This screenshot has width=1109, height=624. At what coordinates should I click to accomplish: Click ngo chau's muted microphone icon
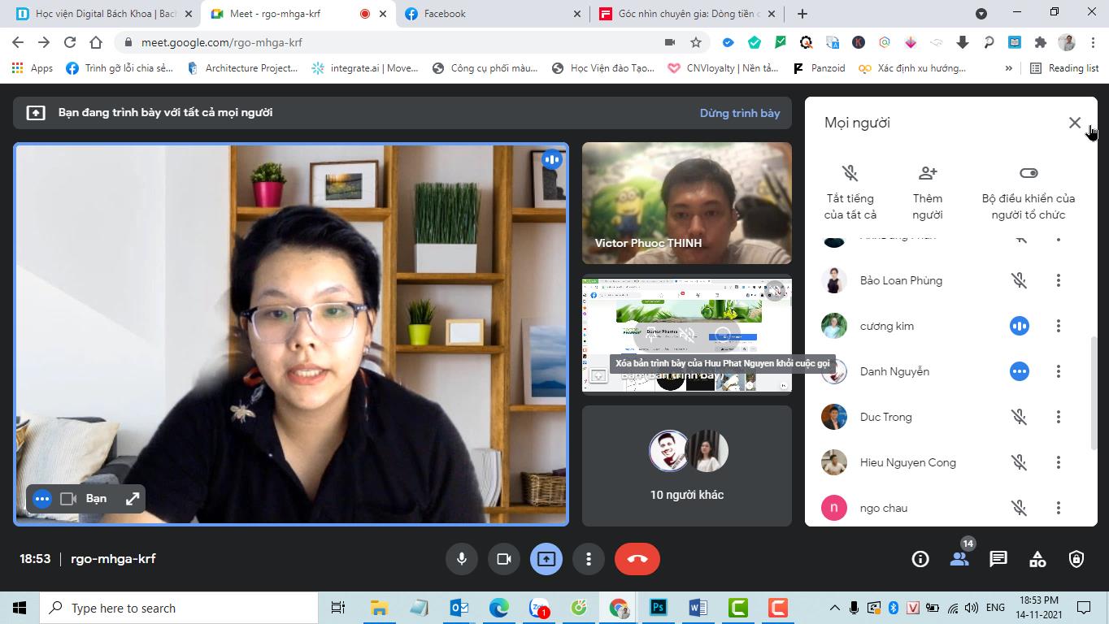click(1019, 508)
